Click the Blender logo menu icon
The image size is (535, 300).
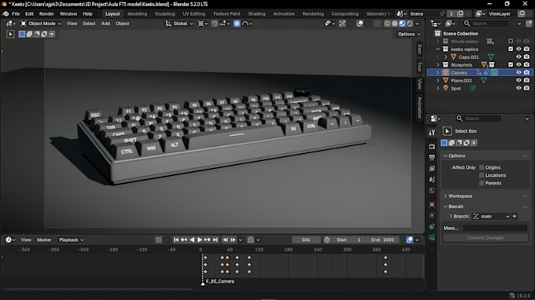click(x=6, y=14)
